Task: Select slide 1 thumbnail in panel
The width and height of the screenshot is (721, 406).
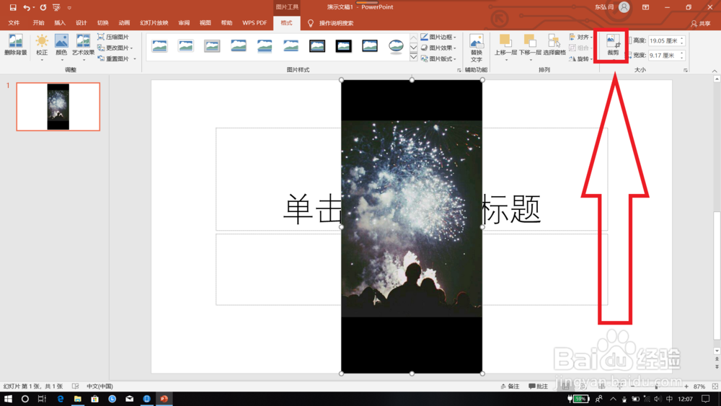Action: pyautogui.click(x=58, y=107)
